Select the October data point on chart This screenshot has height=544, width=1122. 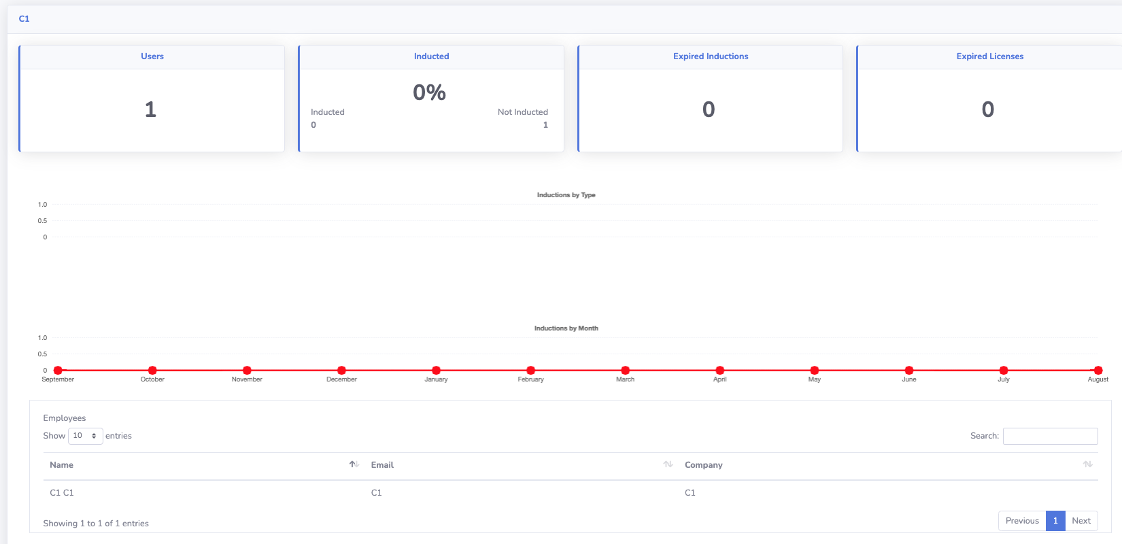coord(152,371)
